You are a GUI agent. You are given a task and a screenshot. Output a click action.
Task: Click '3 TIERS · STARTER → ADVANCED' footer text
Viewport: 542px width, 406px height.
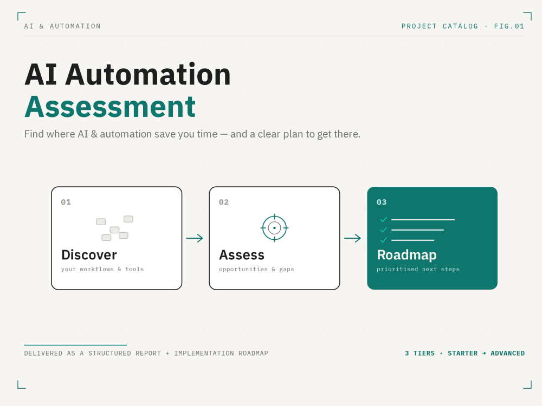point(465,353)
